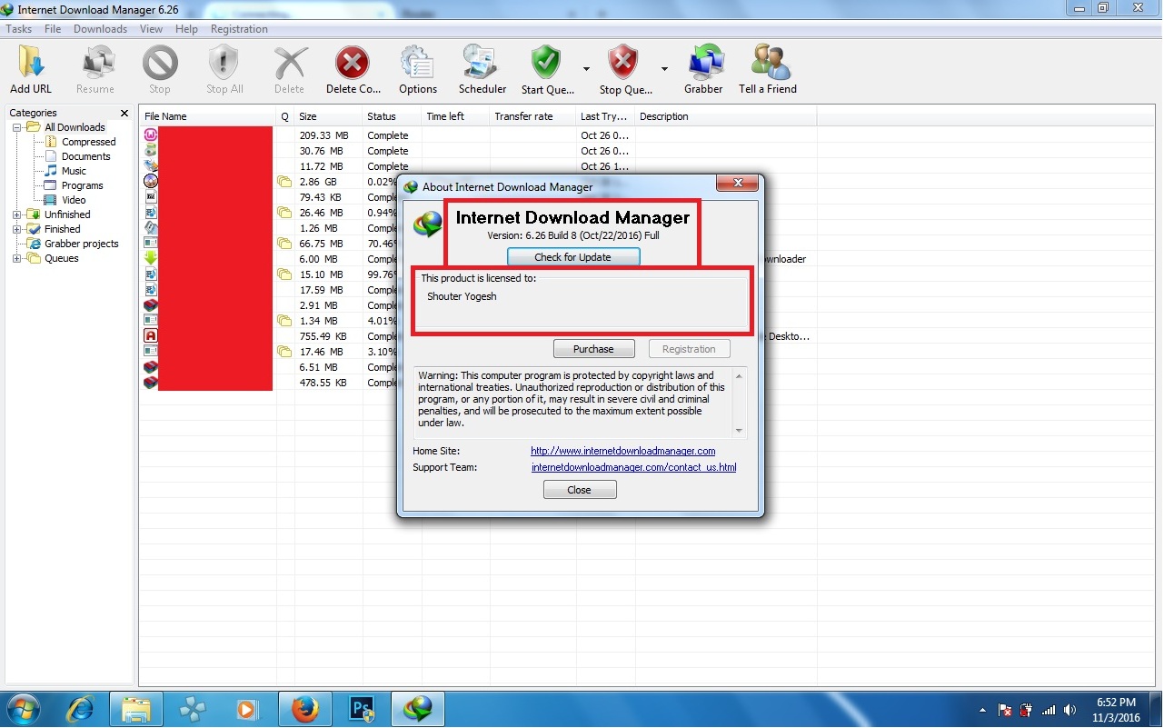
Task: Open Internet Explorer from the taskbar
Action: pos(80,708)
